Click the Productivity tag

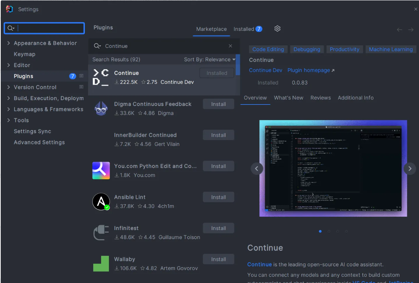coord(344,49)
